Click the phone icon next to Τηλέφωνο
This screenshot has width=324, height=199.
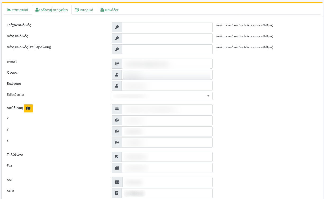point(117,157)
